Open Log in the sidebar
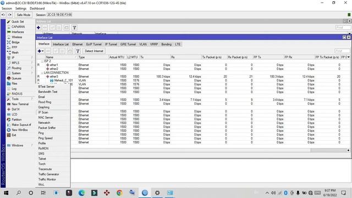 click(x=14, y=89)
